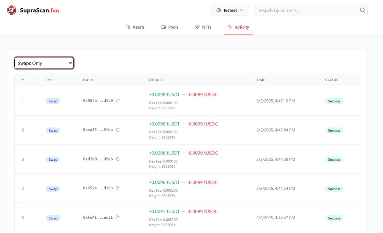Screen dimensions: 383x233
Task: Open transaction hash 0xfe41...ec31
Action: tap(98, 218)
